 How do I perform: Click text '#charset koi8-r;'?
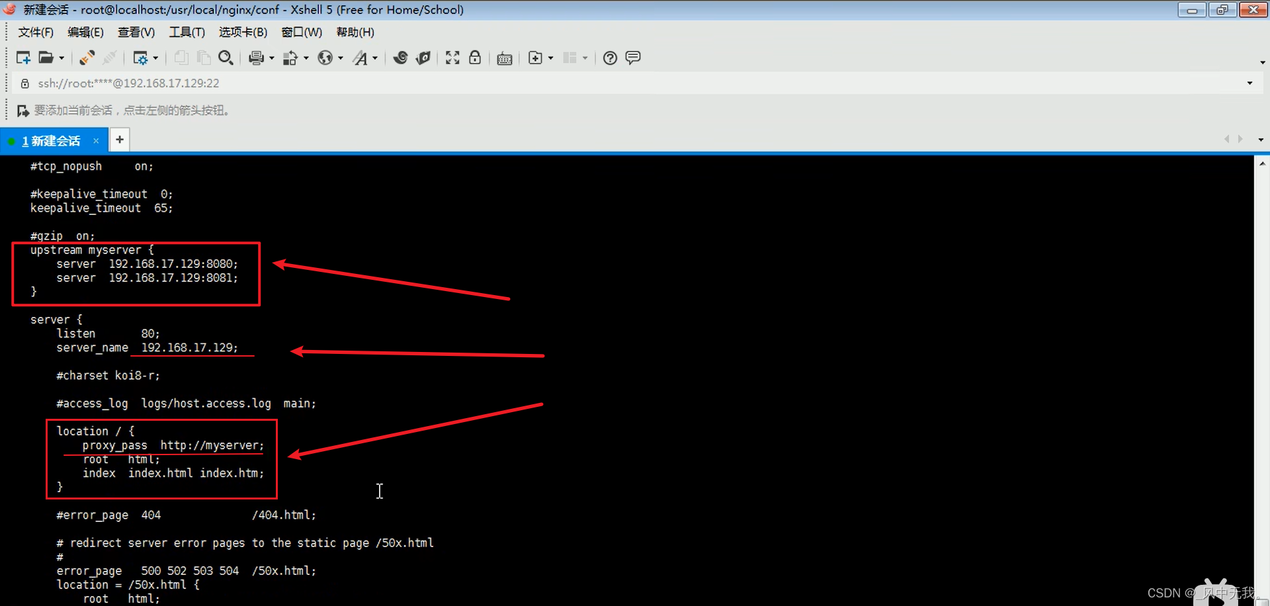pyautogui.click(x=108, y=376)
